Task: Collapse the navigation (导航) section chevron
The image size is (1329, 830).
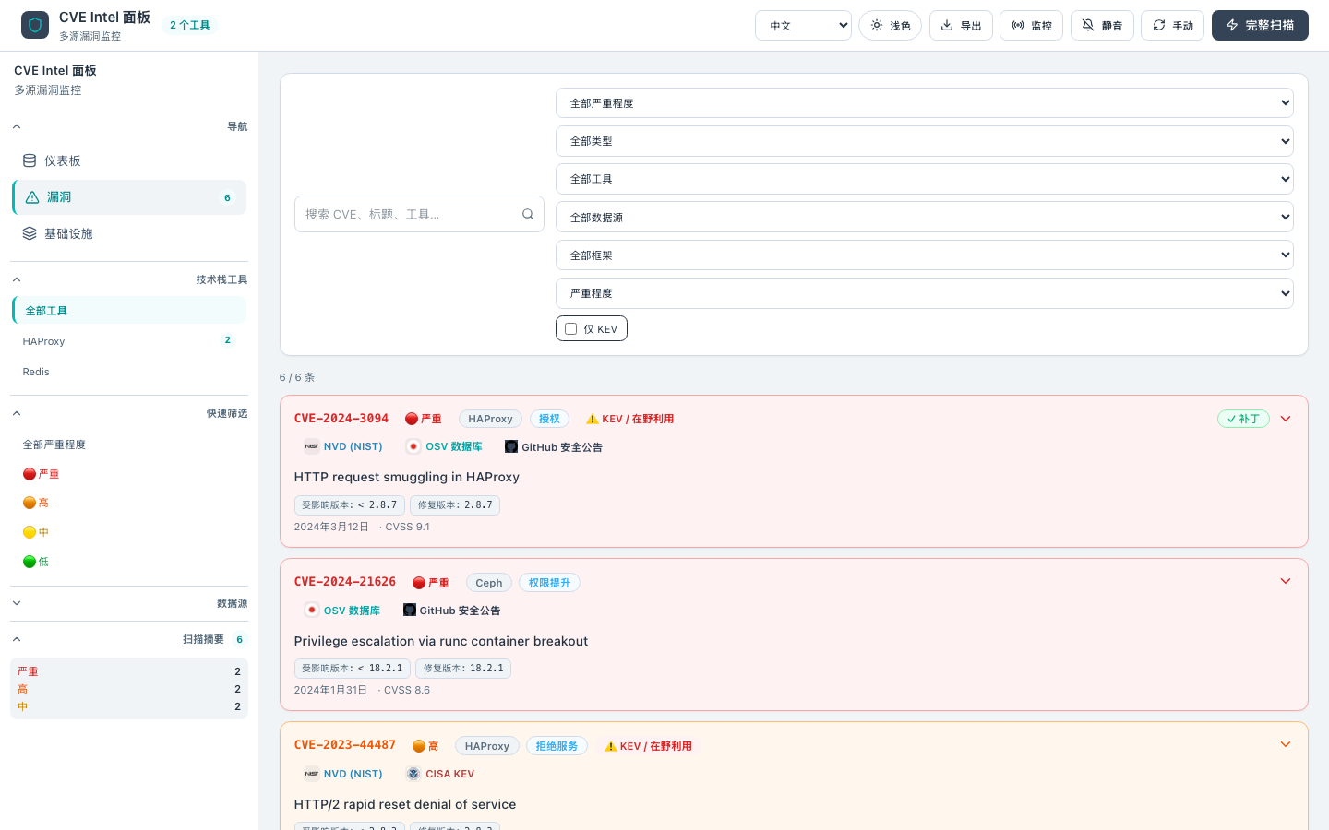Action: [x=17, y=126]
